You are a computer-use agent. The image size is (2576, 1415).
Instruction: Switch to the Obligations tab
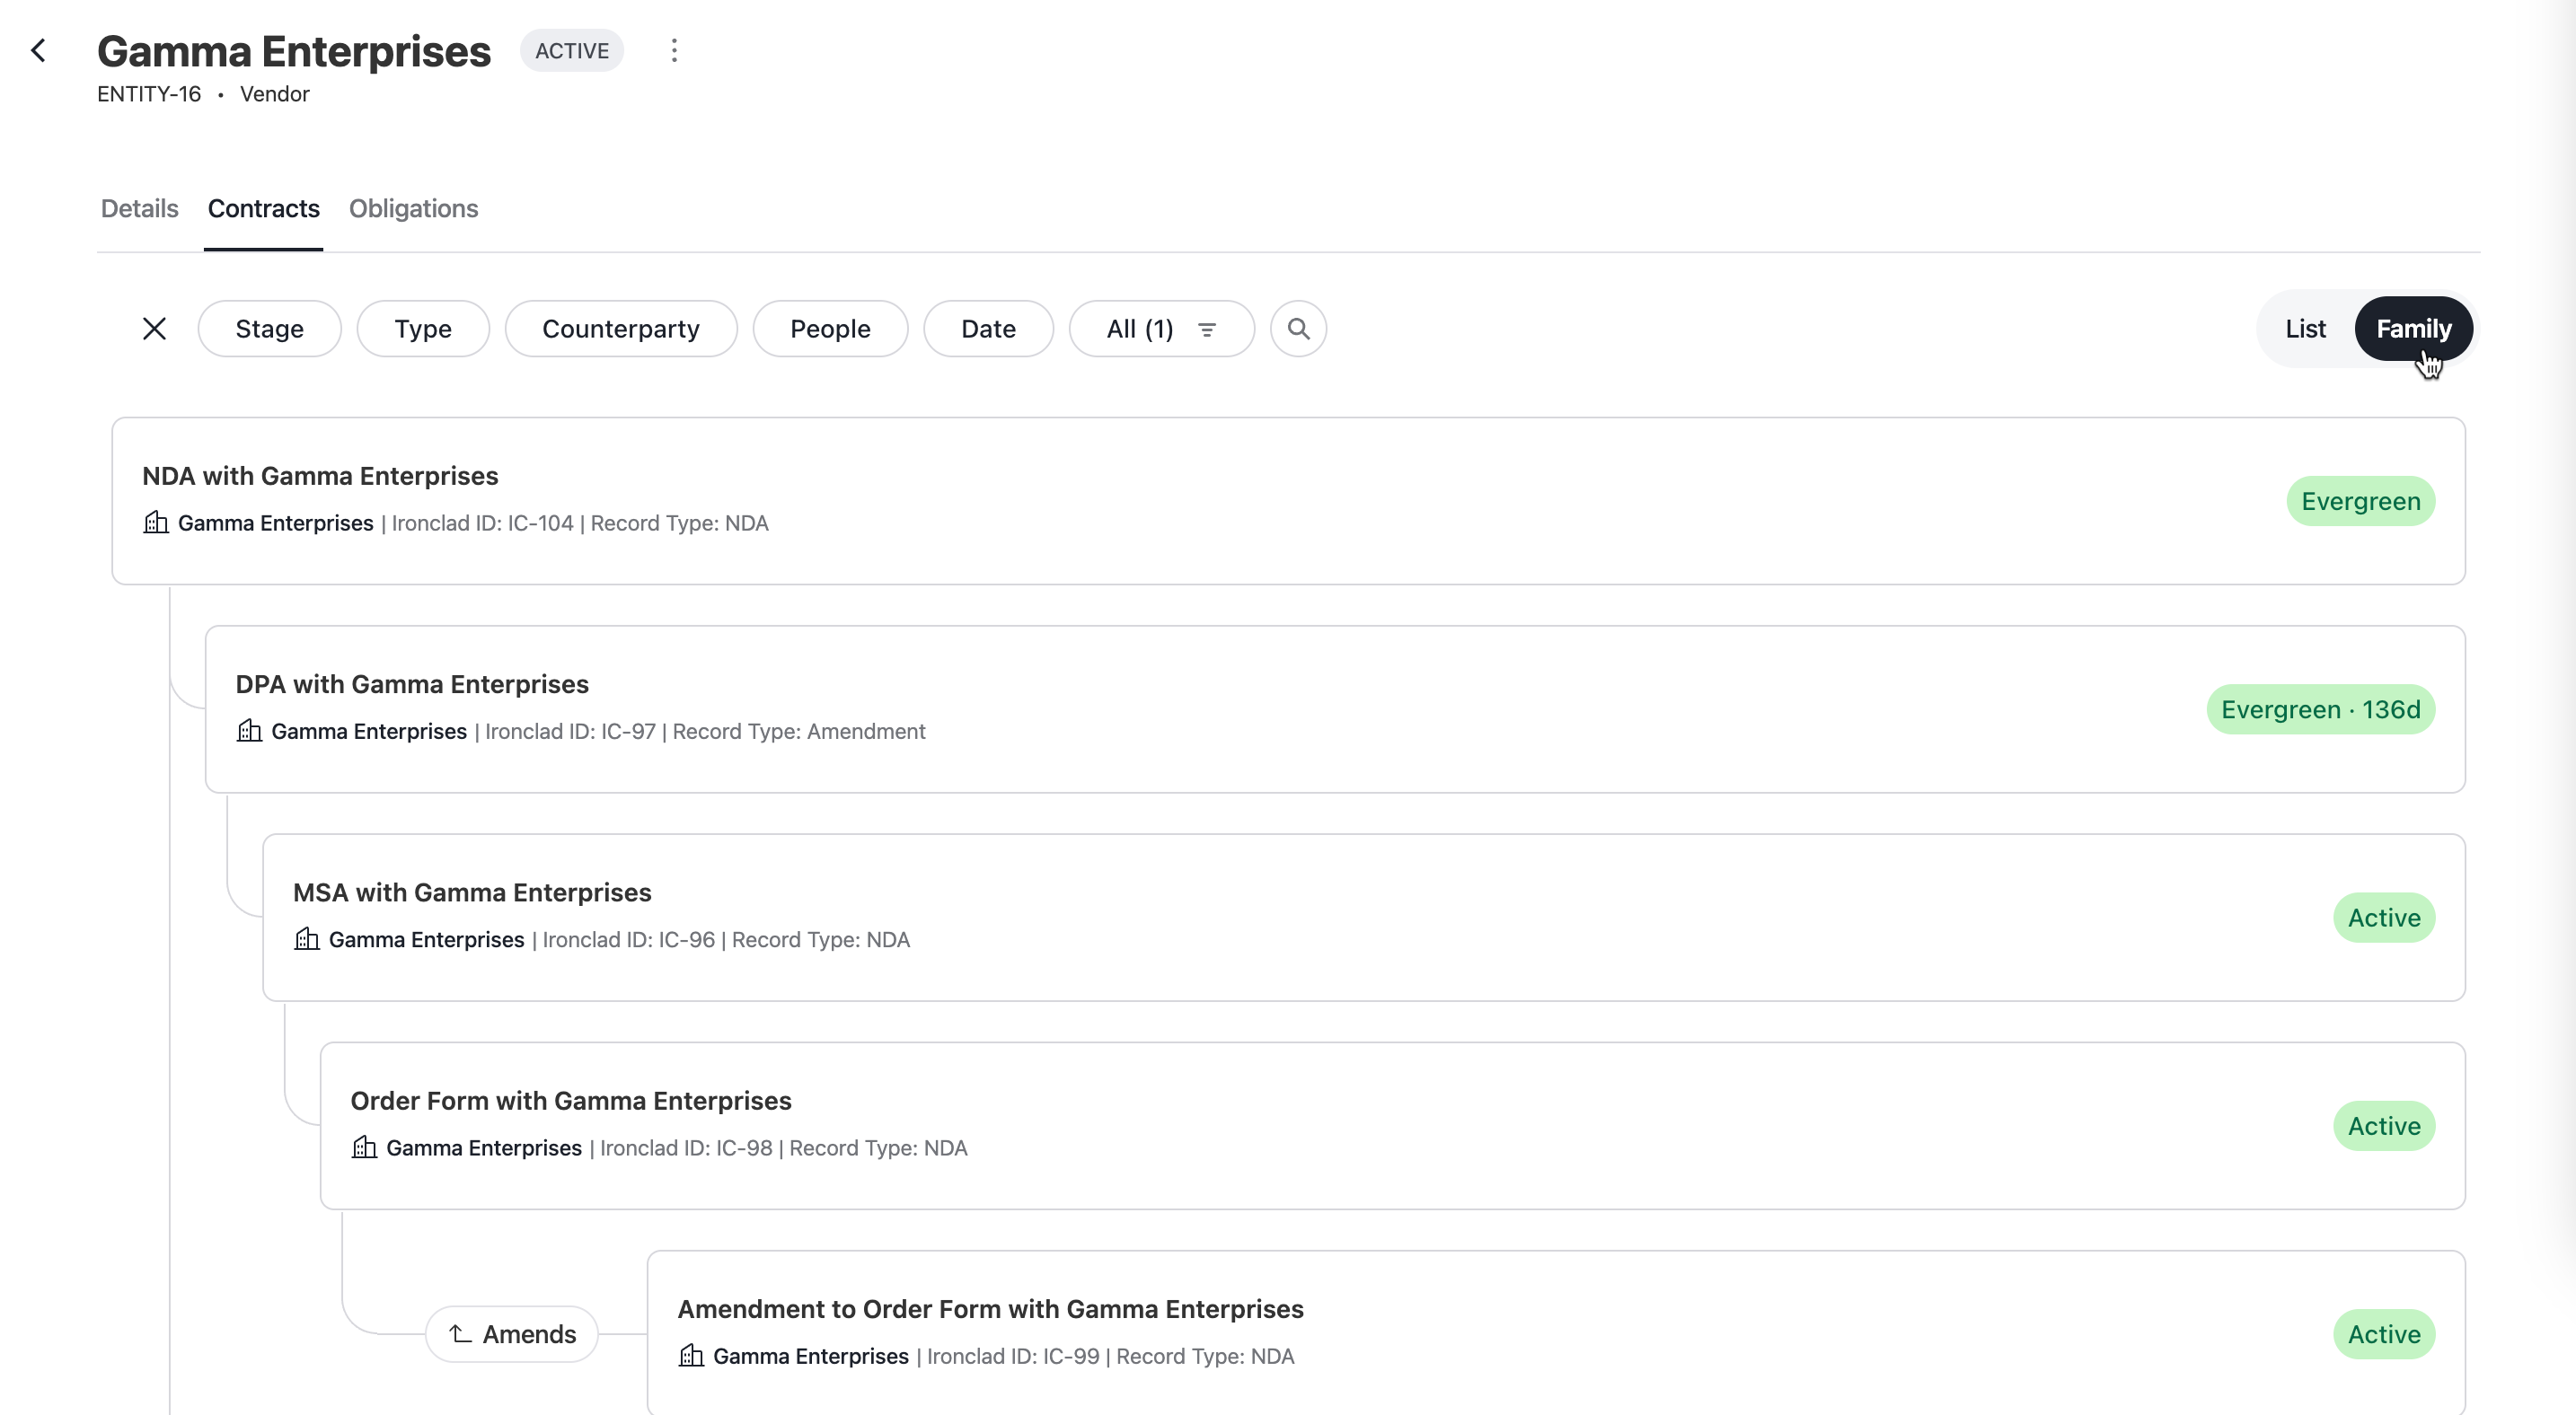click(x=413, y=209)
